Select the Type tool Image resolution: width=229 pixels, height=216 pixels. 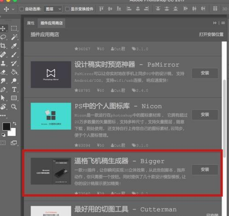coord(14,90)
